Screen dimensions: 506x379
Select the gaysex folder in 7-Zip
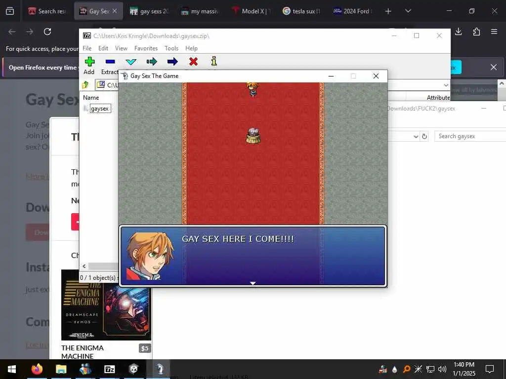point(100,109)
